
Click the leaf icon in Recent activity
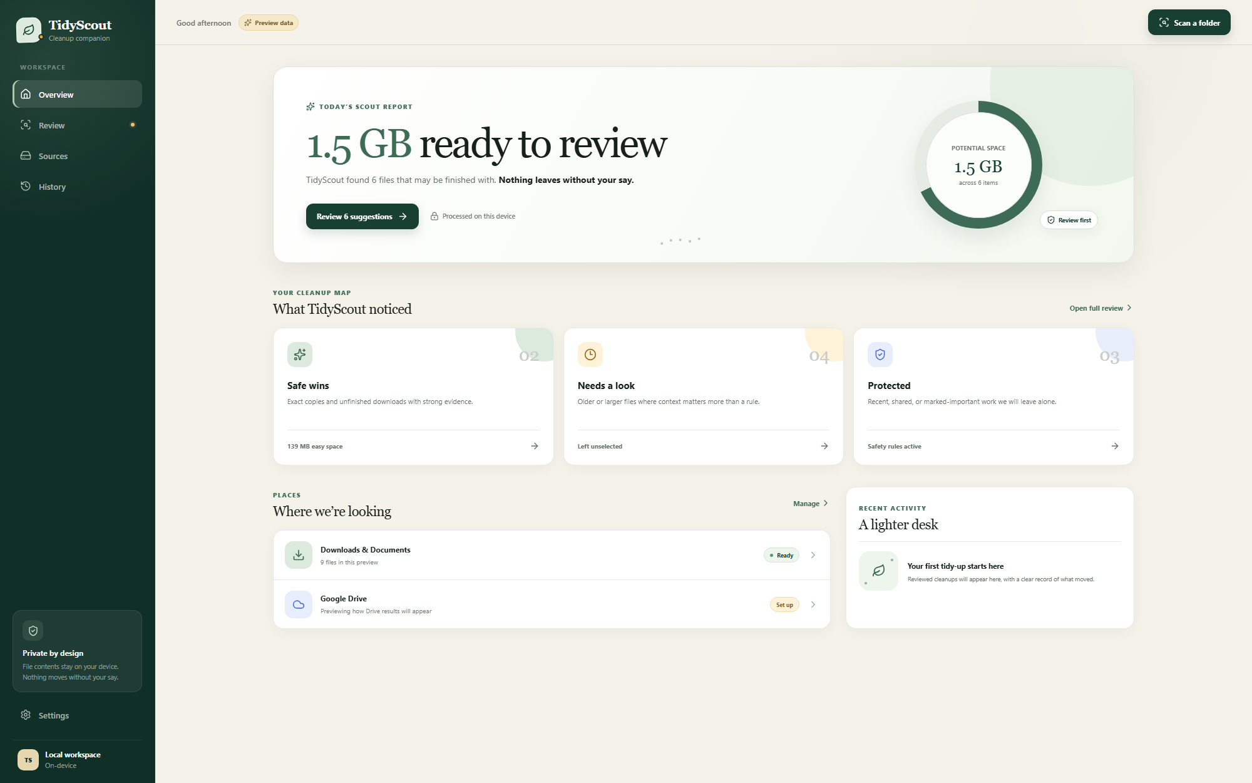click(x=879, y=571)
